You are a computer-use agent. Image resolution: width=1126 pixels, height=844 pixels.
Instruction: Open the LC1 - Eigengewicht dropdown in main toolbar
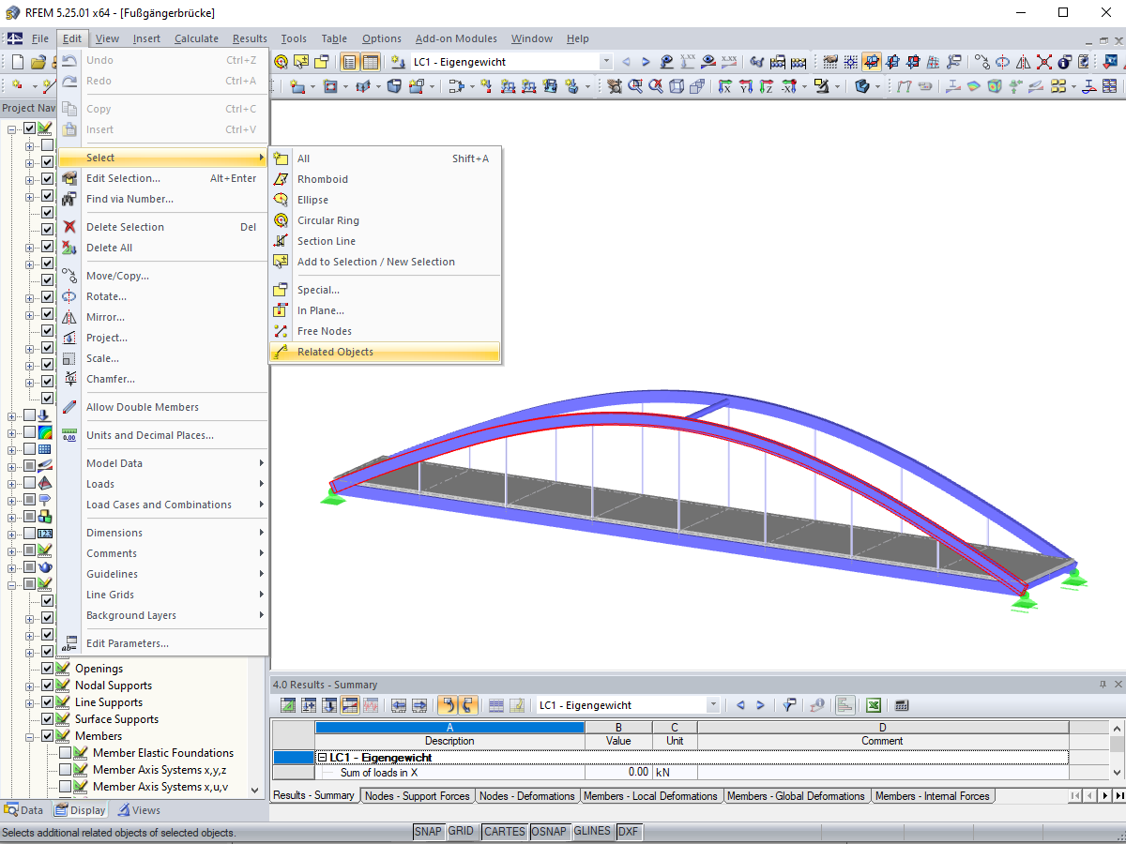pos(605,62)
